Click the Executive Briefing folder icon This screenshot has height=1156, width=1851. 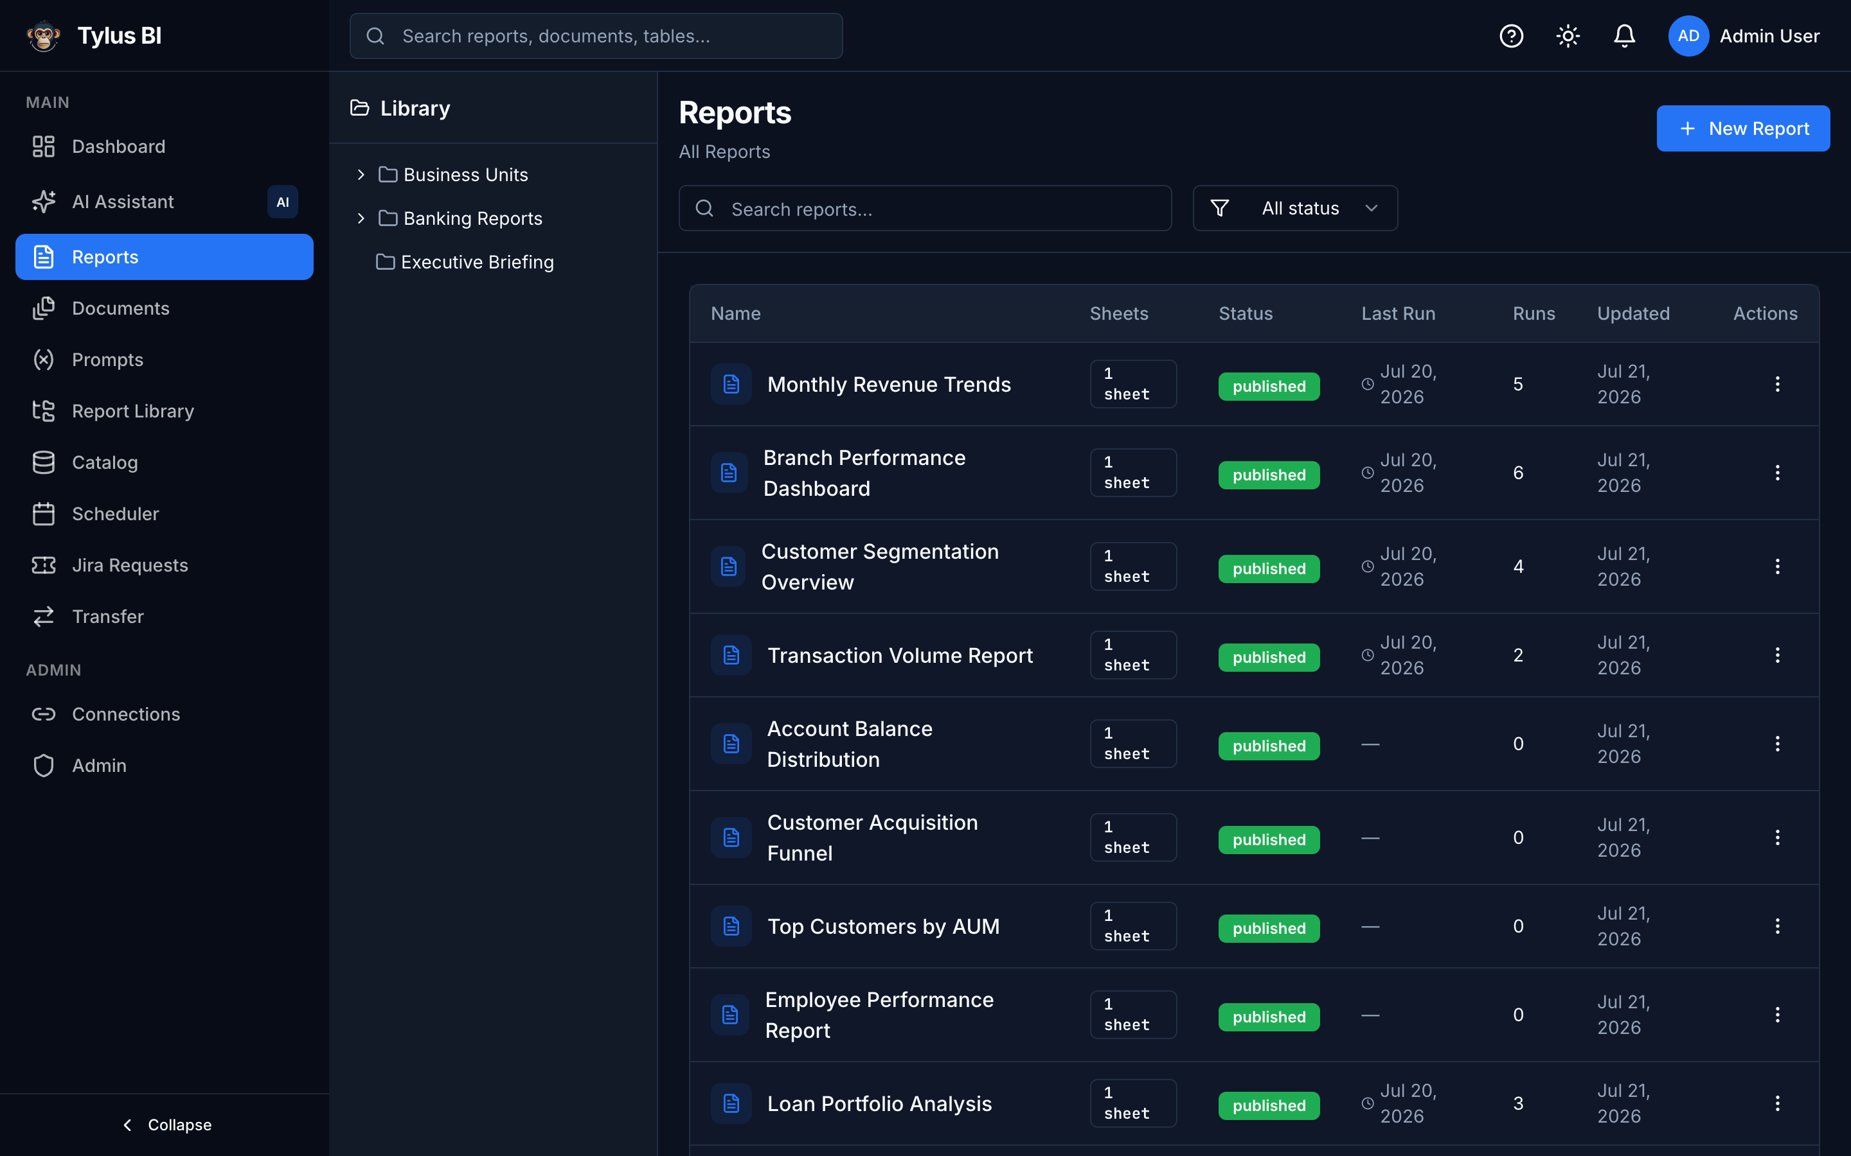[x=386, y=262]
